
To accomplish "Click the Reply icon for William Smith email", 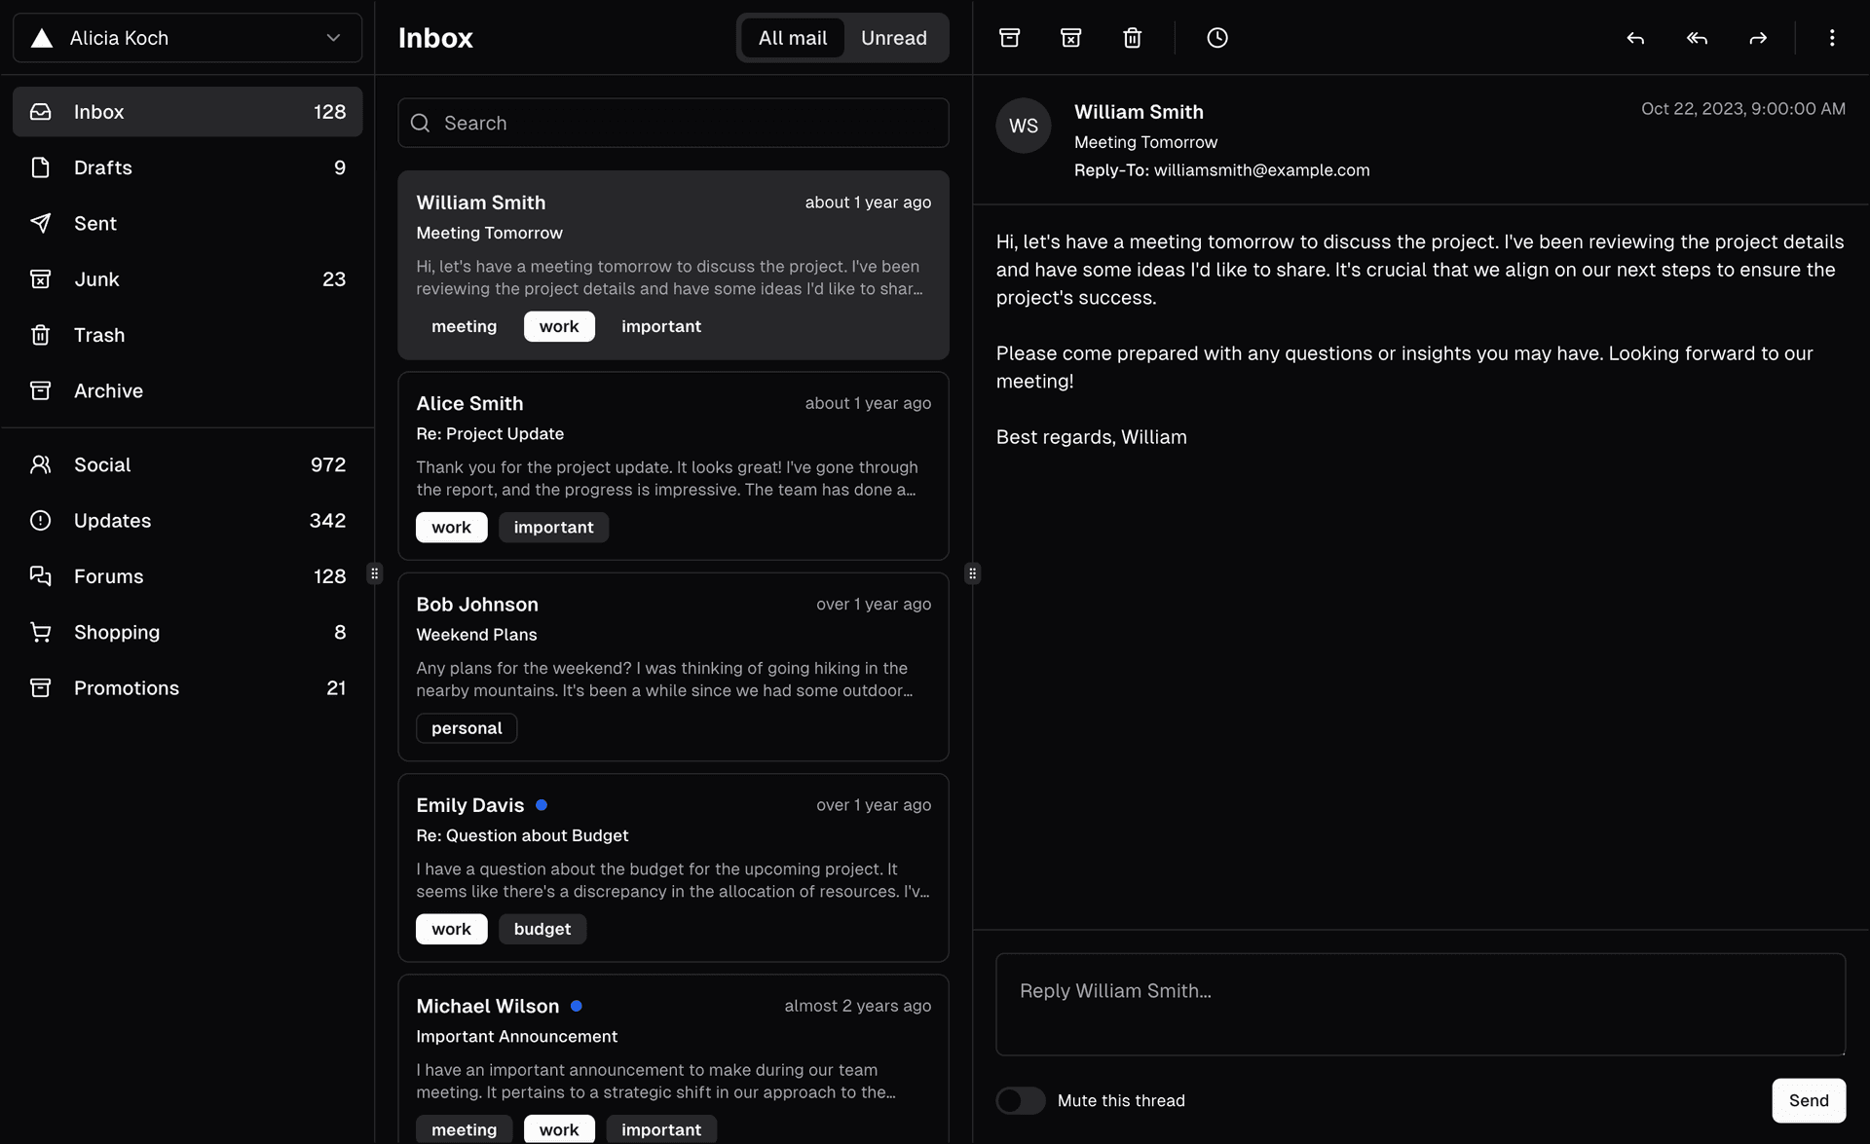I will 1636,36.
